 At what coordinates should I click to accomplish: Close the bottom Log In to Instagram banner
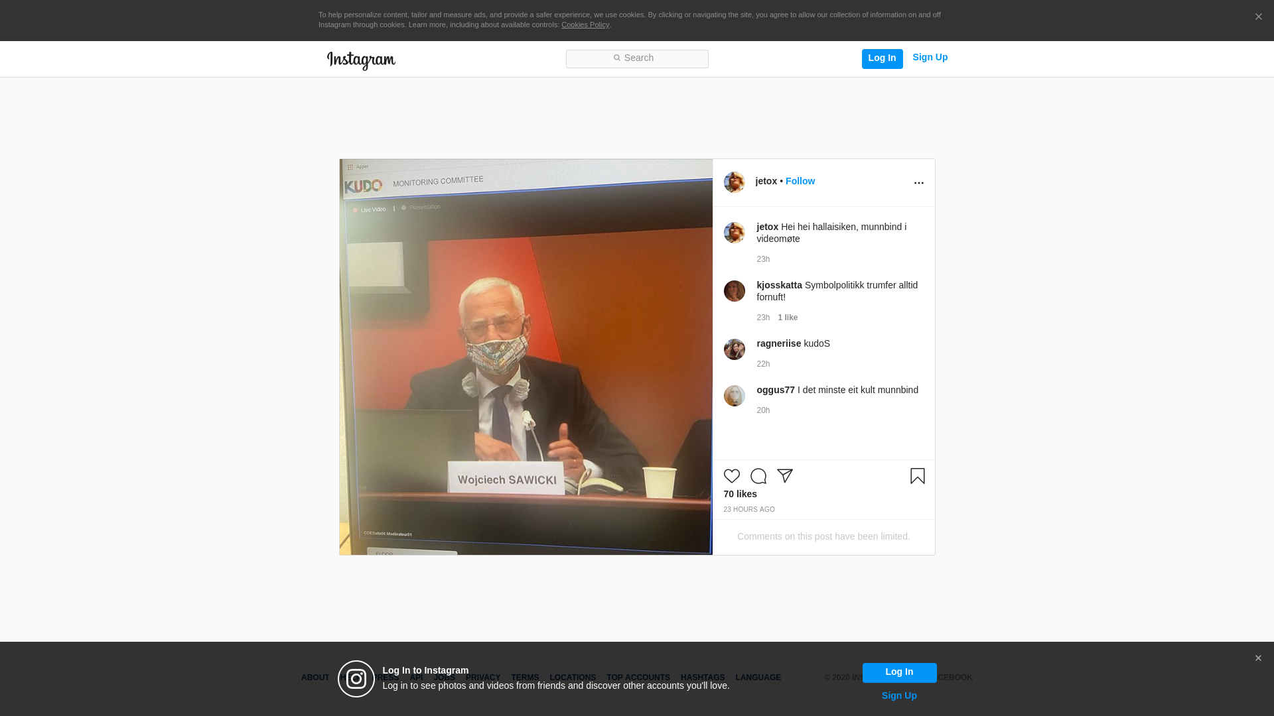tap(1257, 658)
